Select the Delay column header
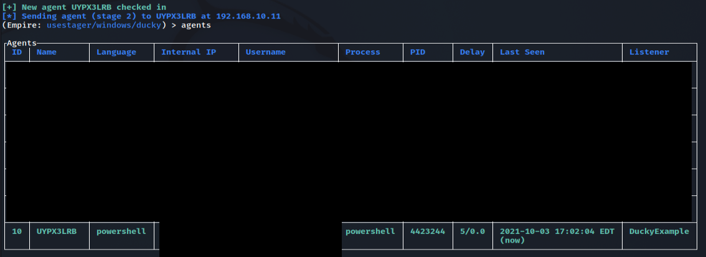Viewport: 706px width, 257px height. (473, 52)
